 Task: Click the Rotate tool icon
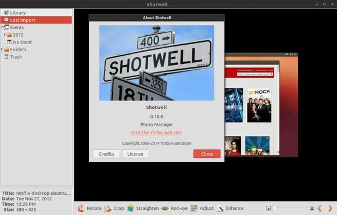coord(81,209)
